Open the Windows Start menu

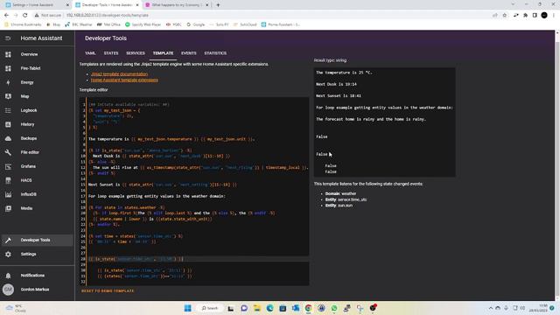pos(187,308)
